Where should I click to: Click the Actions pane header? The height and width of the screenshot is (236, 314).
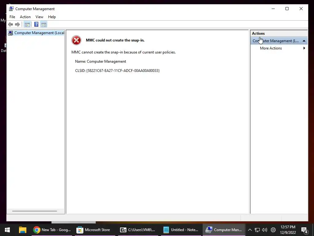(279, 33)
